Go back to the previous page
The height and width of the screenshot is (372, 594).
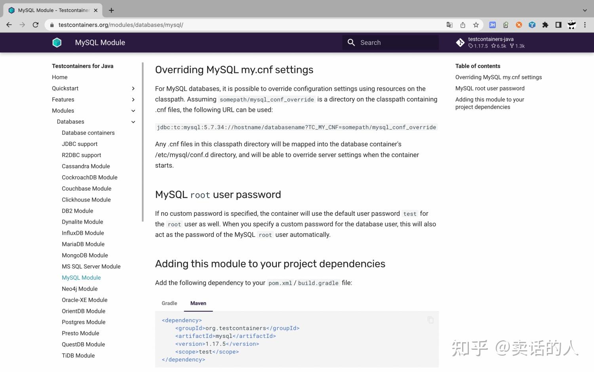point(9,25)
